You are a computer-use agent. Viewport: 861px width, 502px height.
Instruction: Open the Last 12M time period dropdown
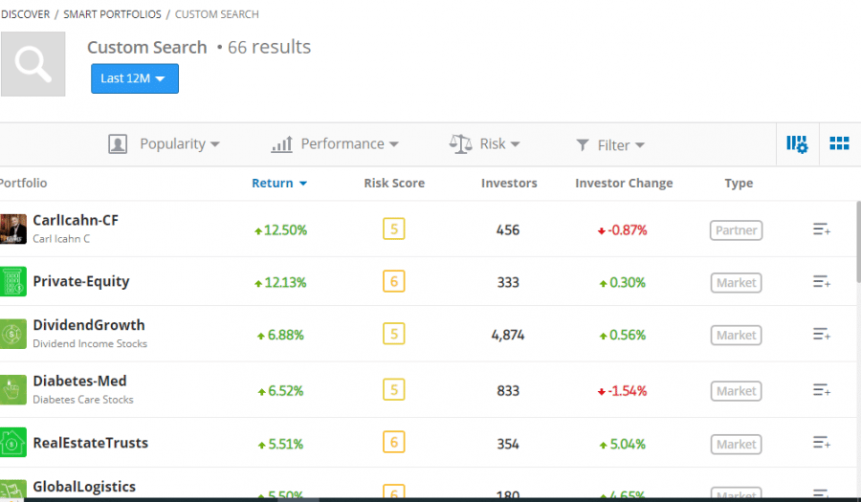click(134, 78)
